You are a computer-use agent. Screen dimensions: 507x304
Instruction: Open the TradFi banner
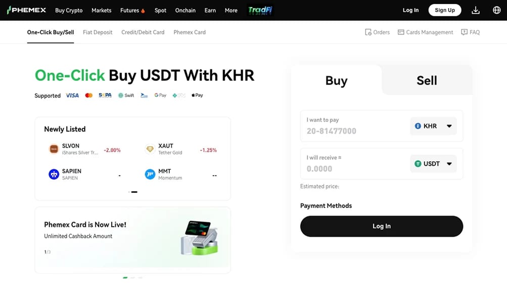pyautogui.click(x=260, y=10)
